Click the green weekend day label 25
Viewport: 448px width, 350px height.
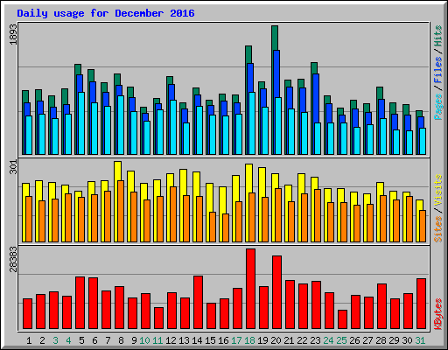point(341,340)
